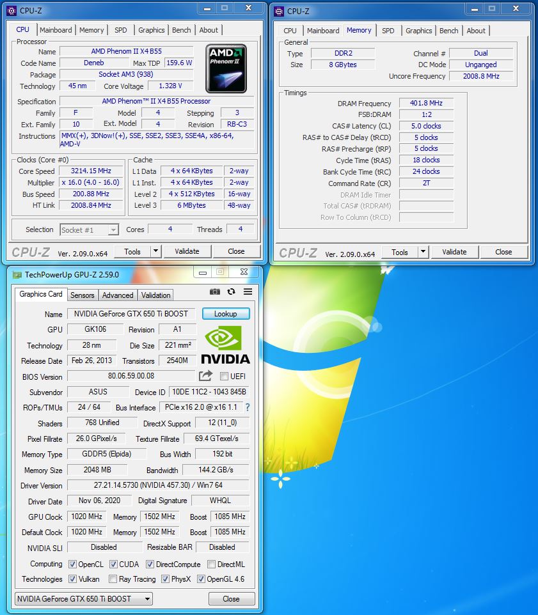The image size is (538, 615).
Task: Expand Tools dropdown arrow in CPU window
Action: [156, 251]
